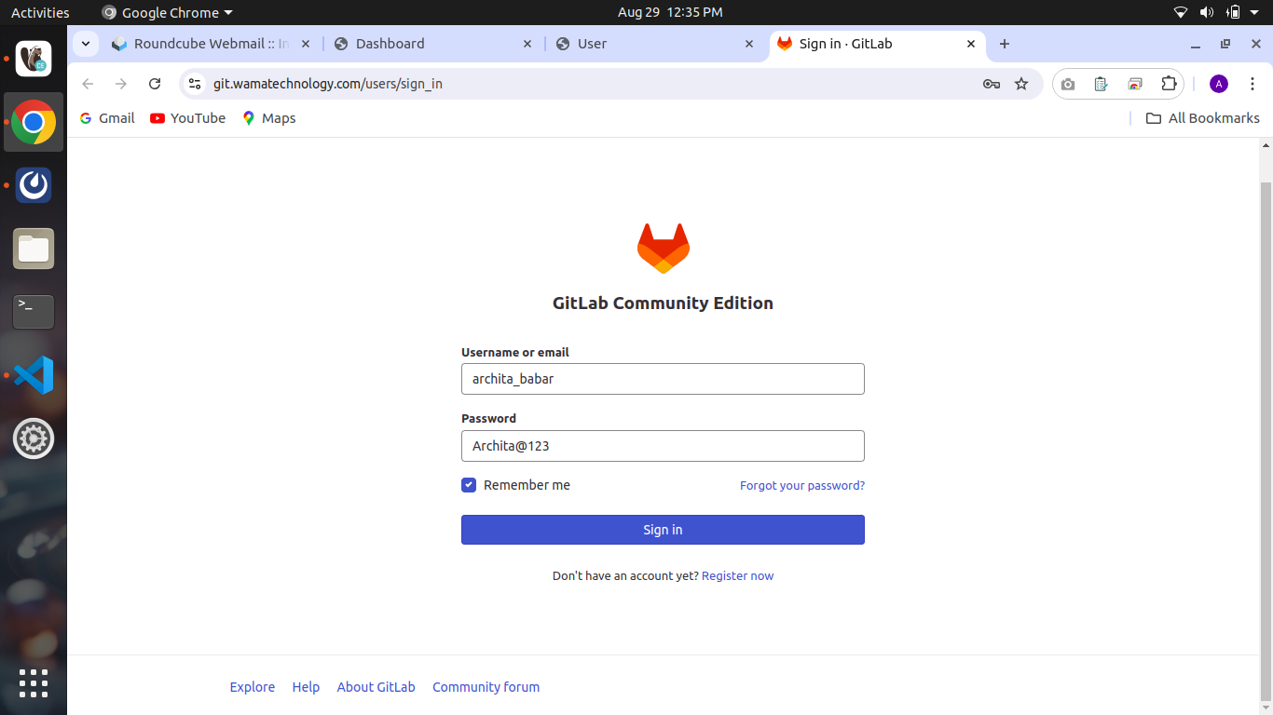
Task: Open a new browser tab
Action: [x=1004, y=44]
